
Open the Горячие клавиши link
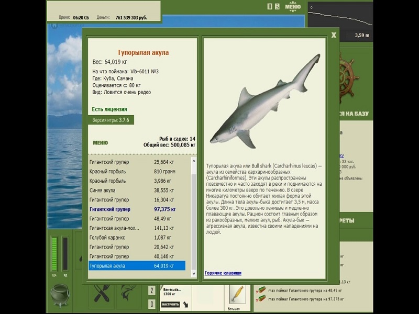[x=223, y=273]
